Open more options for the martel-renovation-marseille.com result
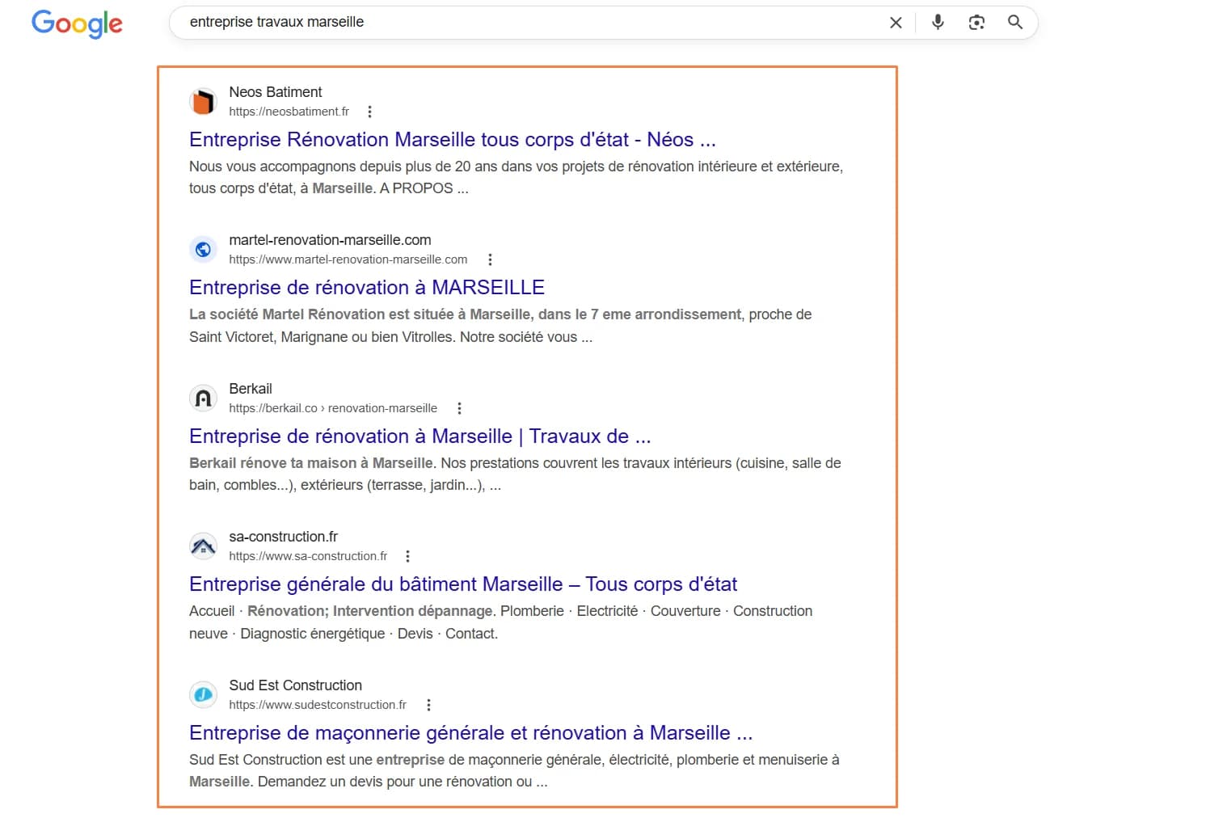Screen dimensions: 1210x818 [490, 259]
